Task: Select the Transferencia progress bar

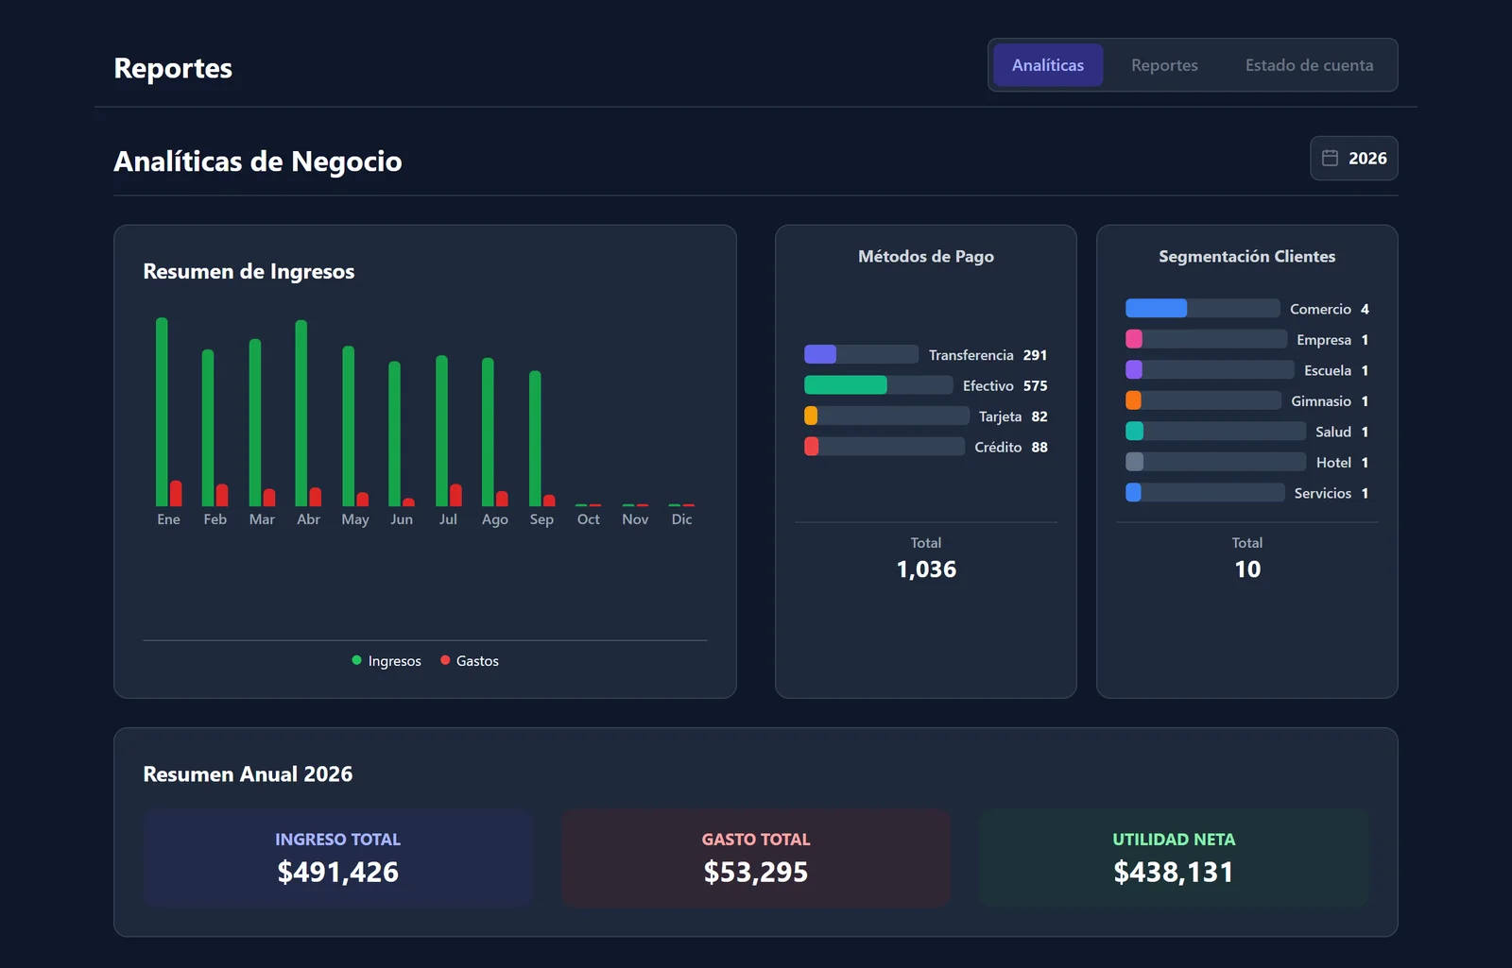Action: coord(861,354)
